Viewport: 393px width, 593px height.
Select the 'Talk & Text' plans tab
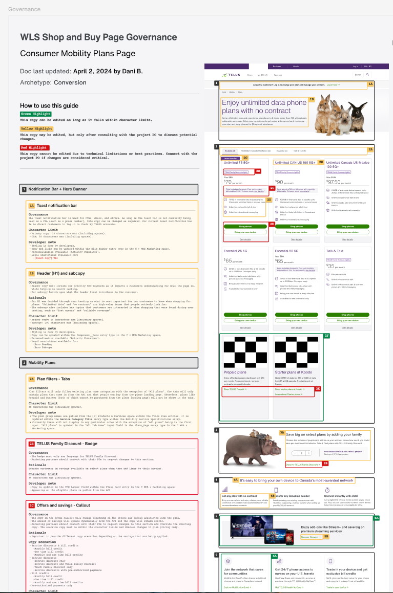coord(299,151)
